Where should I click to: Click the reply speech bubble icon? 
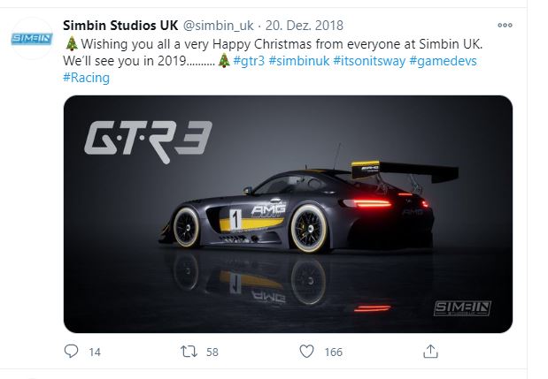73,352
